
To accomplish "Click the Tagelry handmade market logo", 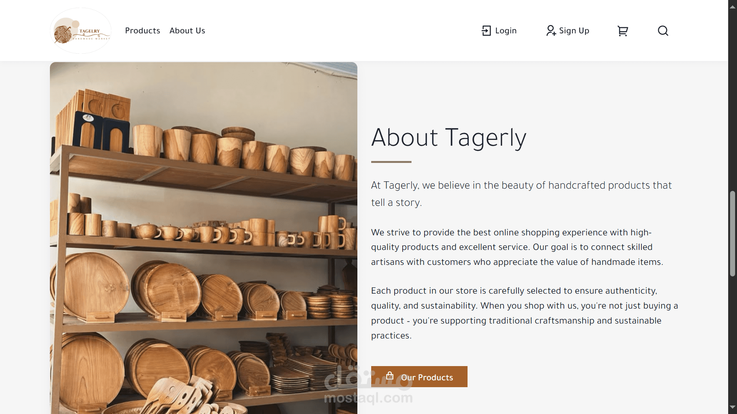I will (81, 31).
